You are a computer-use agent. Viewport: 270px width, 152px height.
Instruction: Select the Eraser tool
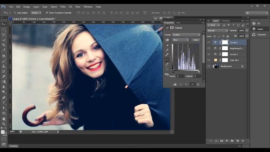click(4, 76)
